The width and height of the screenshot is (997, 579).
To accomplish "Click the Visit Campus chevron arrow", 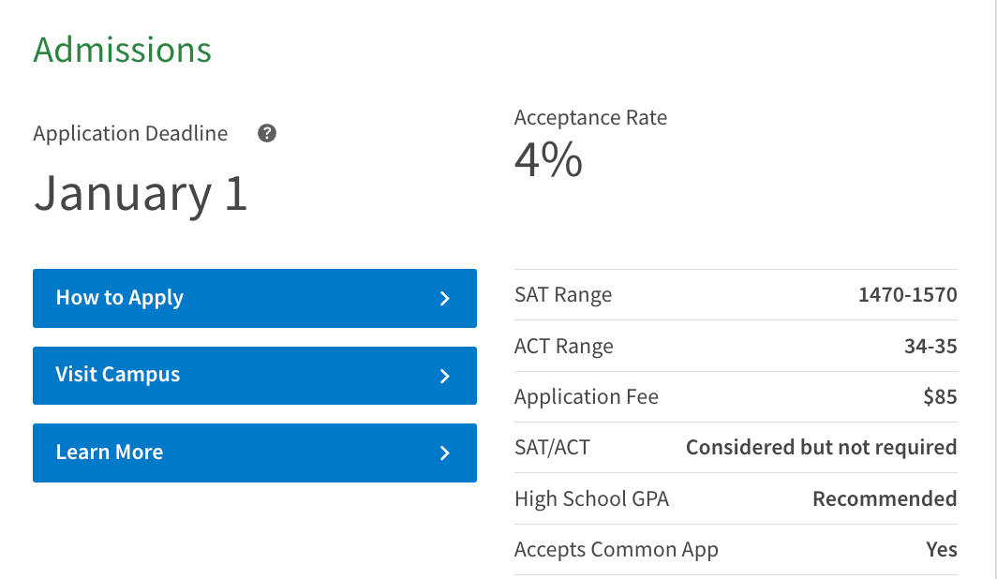I will (445, 377).
